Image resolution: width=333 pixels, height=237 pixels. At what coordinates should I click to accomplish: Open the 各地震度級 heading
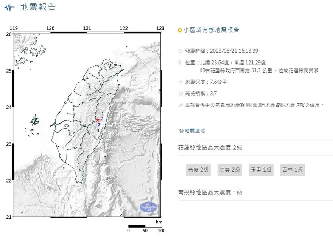click(x=192, y=131)
